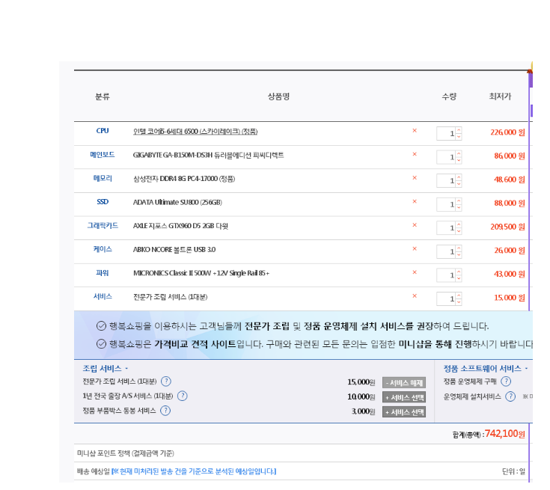Delete the 메인보드 row using the X
The height and width of the screenshot is (490, 550).
[415, 155]
